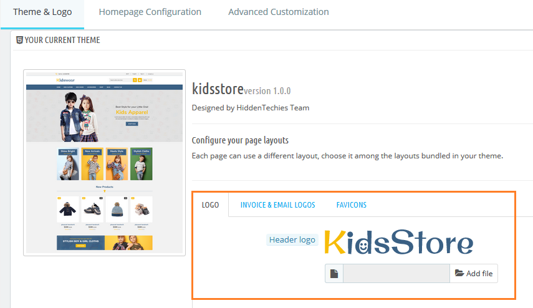Click the Header logo label

pos(292,239)
